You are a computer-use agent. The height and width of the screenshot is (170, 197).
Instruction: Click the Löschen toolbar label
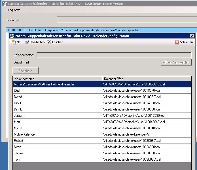[58, 42]
